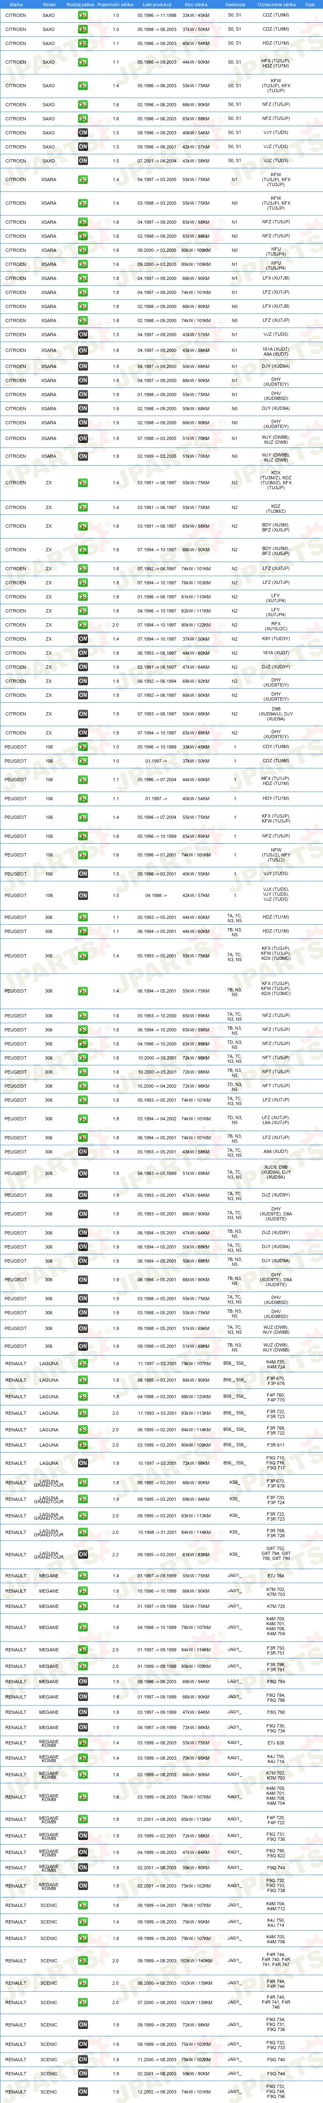Viewport: 323px width, 2103px height.
Task: Click petrol icon in Peugeot 106 CDY (TU9M) row
Action: pos(82,747)
